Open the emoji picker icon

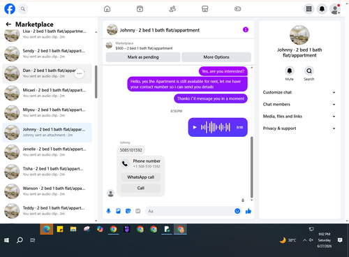click(237, 211)
